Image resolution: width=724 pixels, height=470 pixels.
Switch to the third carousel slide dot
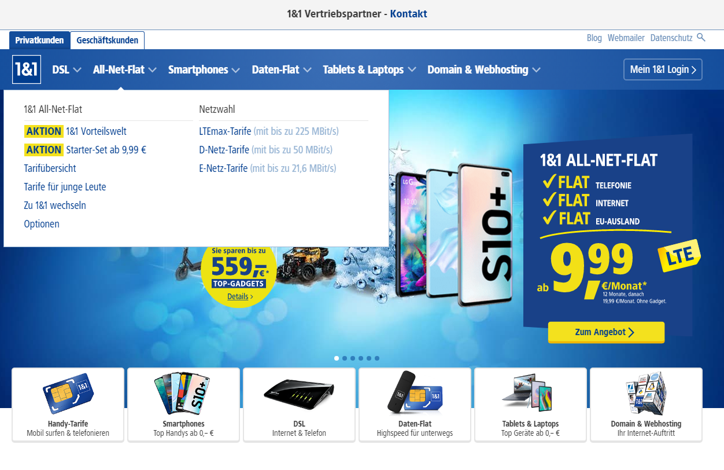tap(353, 358)
